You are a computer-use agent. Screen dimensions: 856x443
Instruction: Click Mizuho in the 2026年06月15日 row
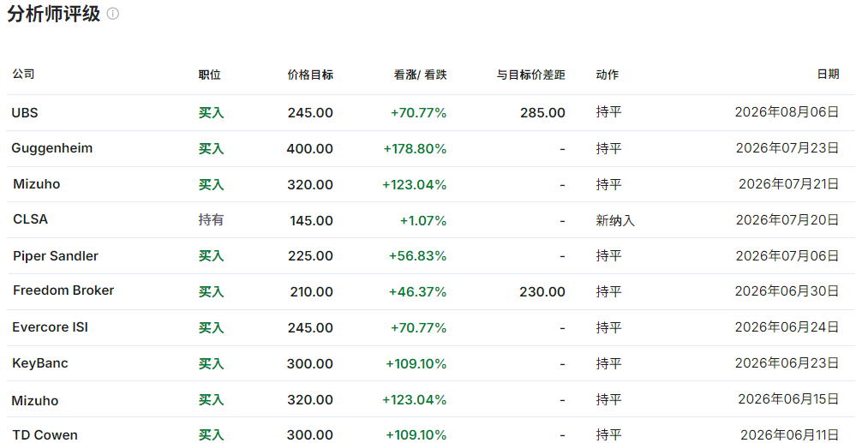click(35, 400)
